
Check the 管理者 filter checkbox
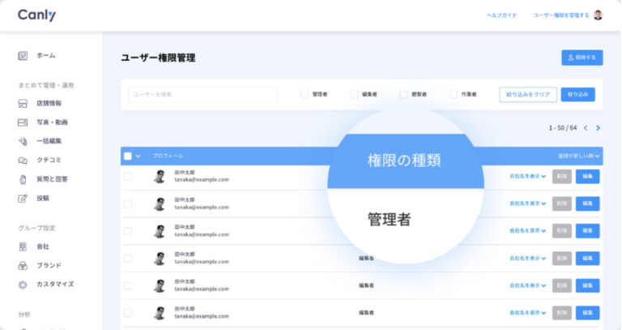point(305,94)
